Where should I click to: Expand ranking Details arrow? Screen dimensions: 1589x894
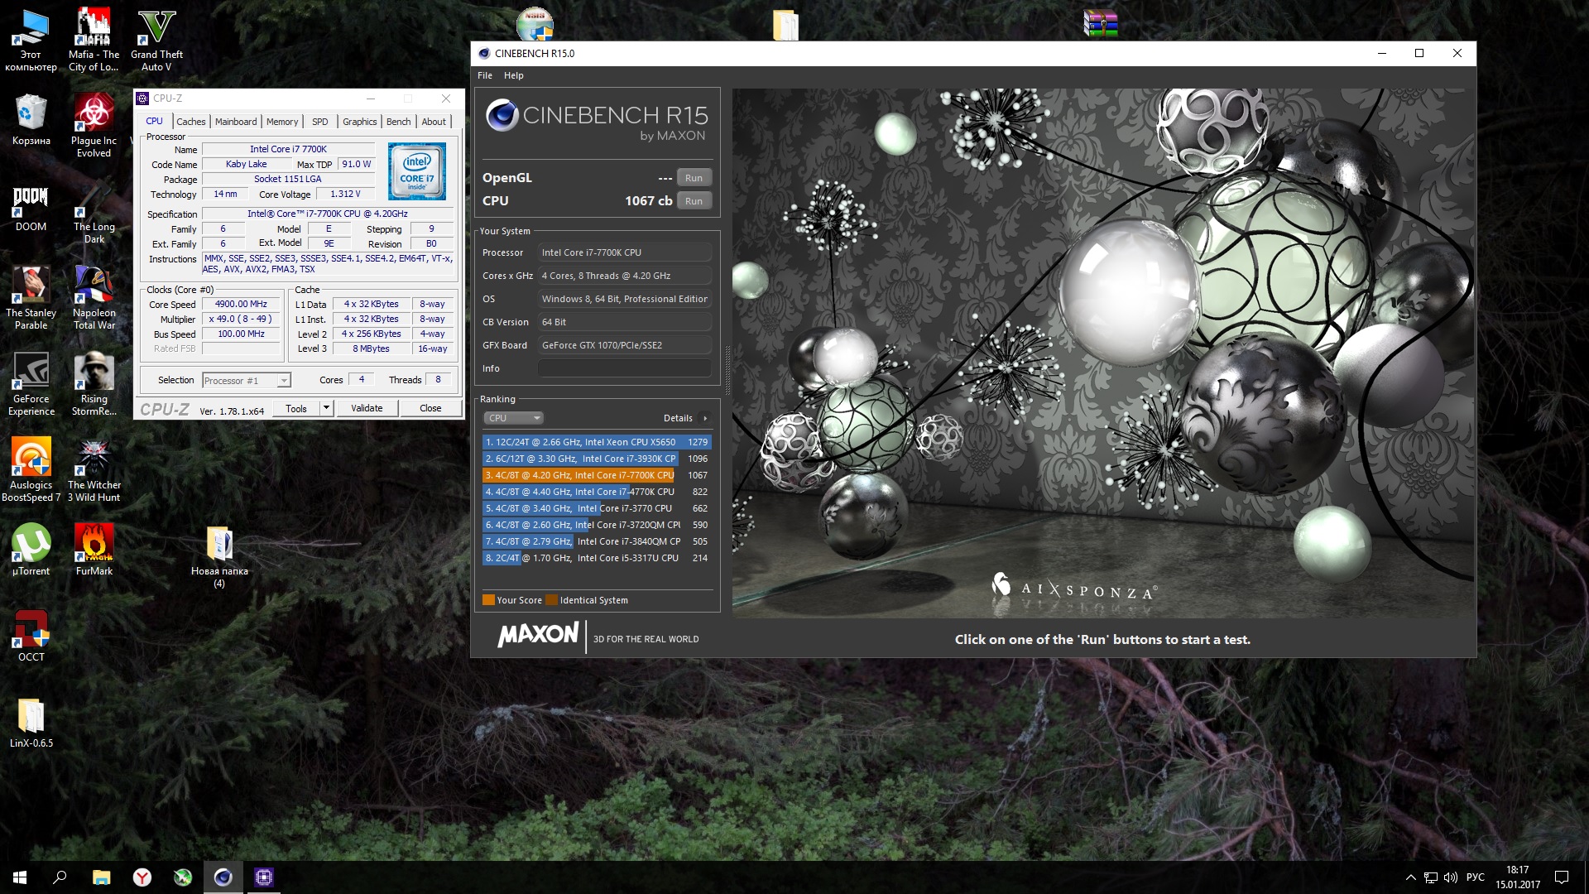(705, 418)
